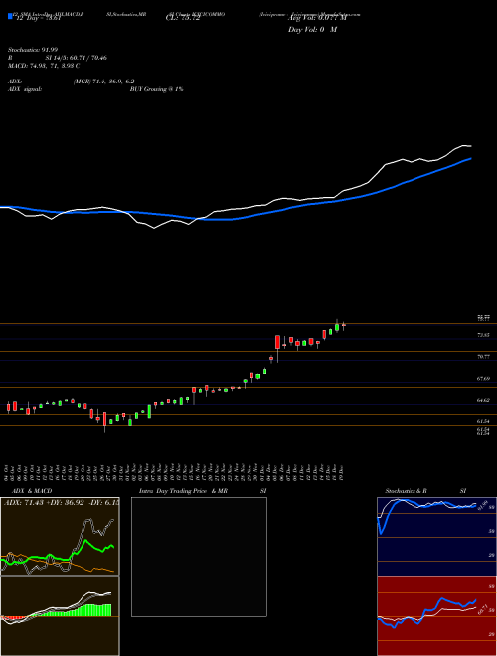Open the ADX indicator mini chart
Screen dimensions: 497x656
click(60, 537)
